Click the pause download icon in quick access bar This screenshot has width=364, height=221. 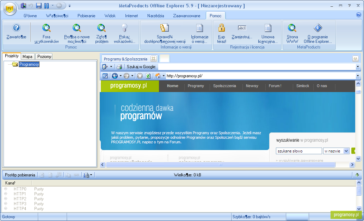tap(47, 6)
